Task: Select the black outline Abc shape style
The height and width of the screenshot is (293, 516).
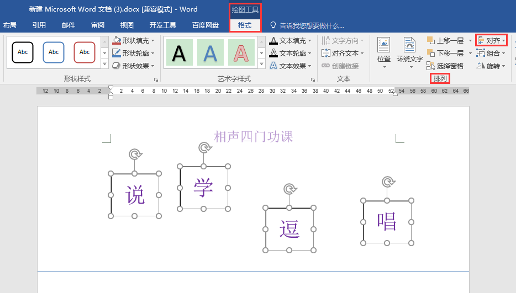Action: click(x=23, y=52)
